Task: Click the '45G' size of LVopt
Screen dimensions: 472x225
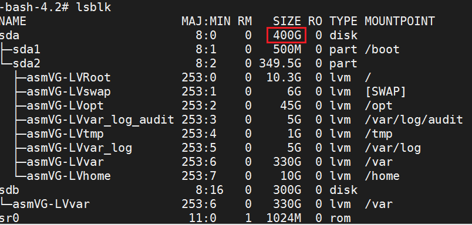Action: 291,105
